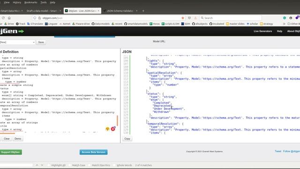The width and height of the screenshot is (300, 169).
Task: Click the green extension icon in toolbar
Action: point(285,18)
